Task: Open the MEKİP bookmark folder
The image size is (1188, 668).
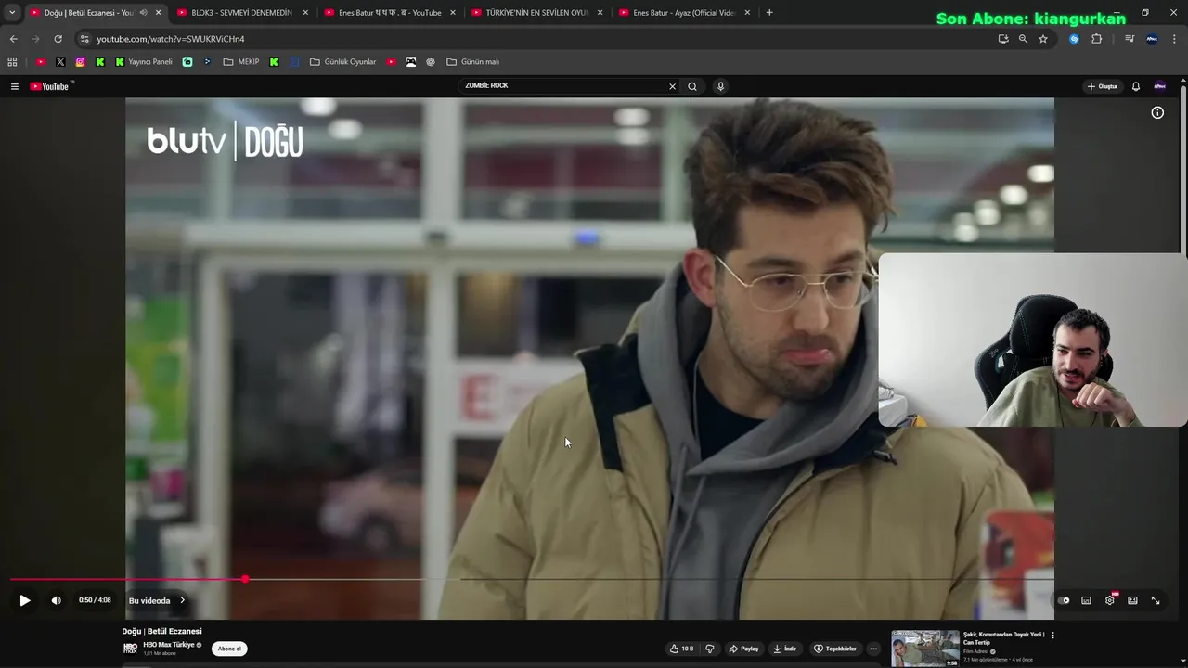Action: 241,62
